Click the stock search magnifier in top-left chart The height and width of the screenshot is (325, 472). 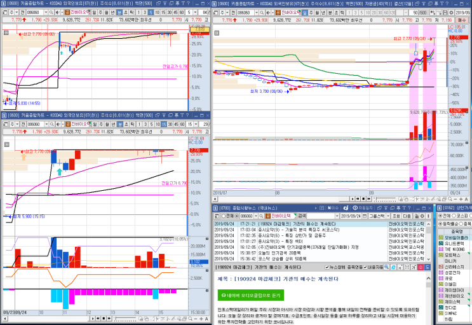coord(51,12)
